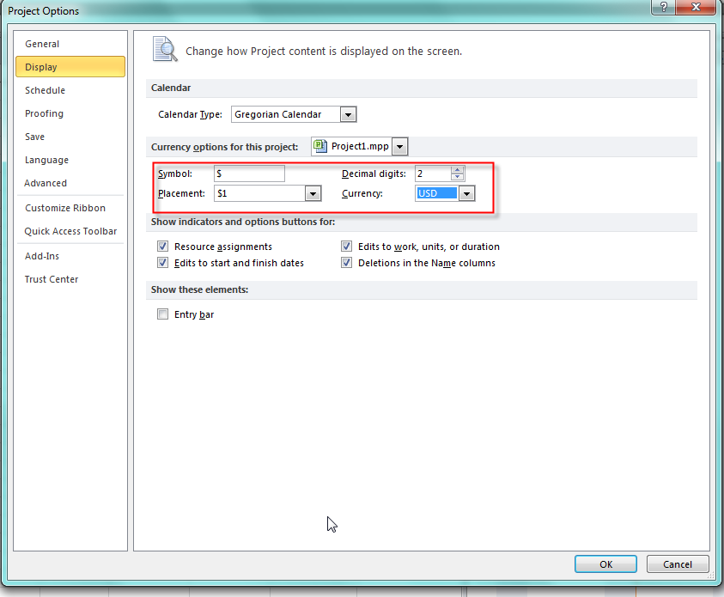Toggle Deletions in the Name columns
Image resolution: width=724 pixels, height=597 pixels.
(x=347, y=263)
